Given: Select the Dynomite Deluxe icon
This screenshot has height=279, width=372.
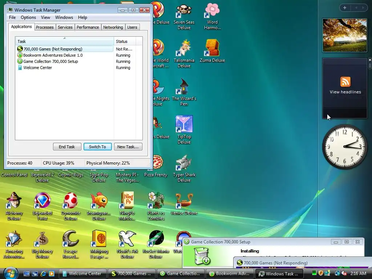Looking at the screenshot, I should coord(71,207).
